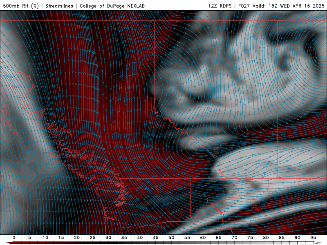The image size is (327, 245).
Task: Click the "12Z RDPS" model run label
Action: point(220,6)
